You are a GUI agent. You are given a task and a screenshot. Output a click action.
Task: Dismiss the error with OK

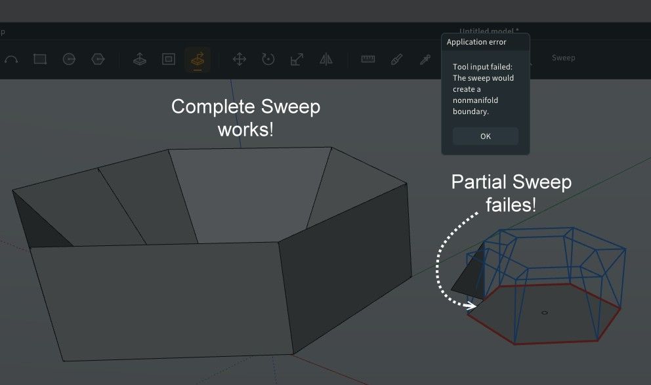pyautogui.click(x=486, y=136)
